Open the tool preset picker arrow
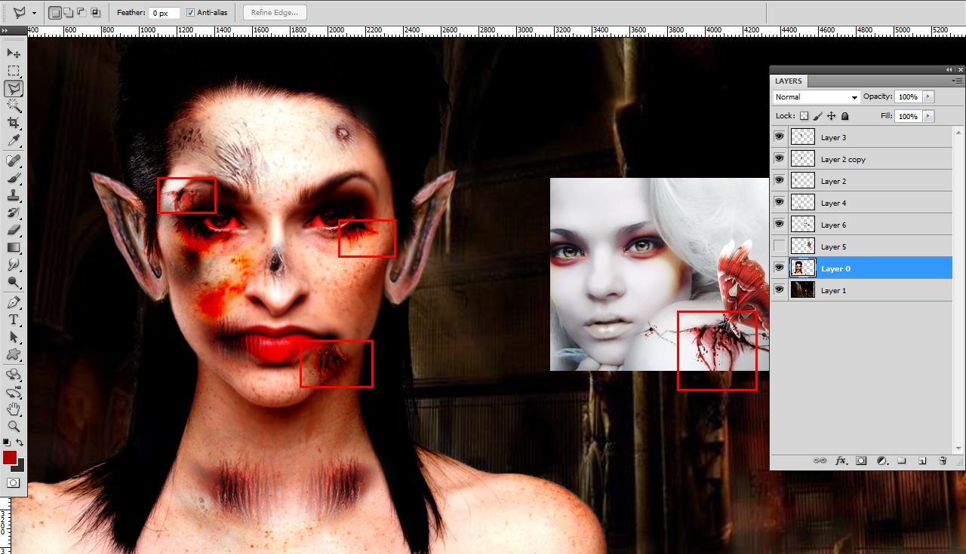 coord(34,14)
